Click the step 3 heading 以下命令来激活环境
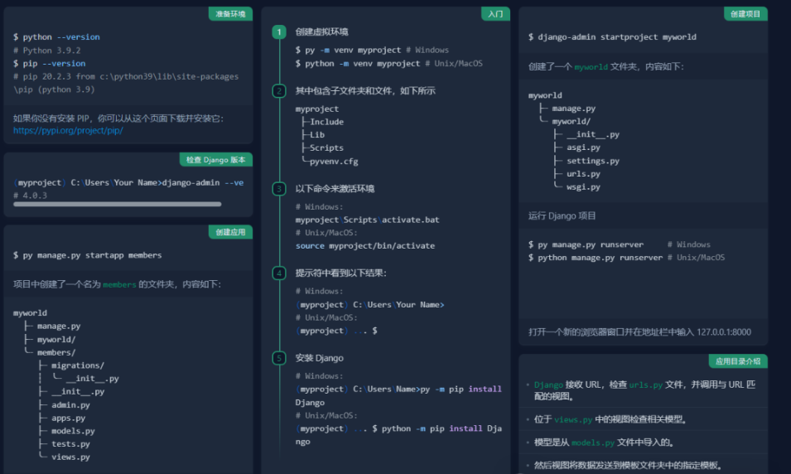Screen dimensions: 791x474 point(335,189)
